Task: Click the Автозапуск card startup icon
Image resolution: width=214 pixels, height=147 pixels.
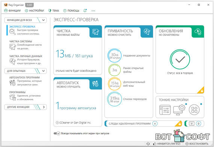Action: 95,84
